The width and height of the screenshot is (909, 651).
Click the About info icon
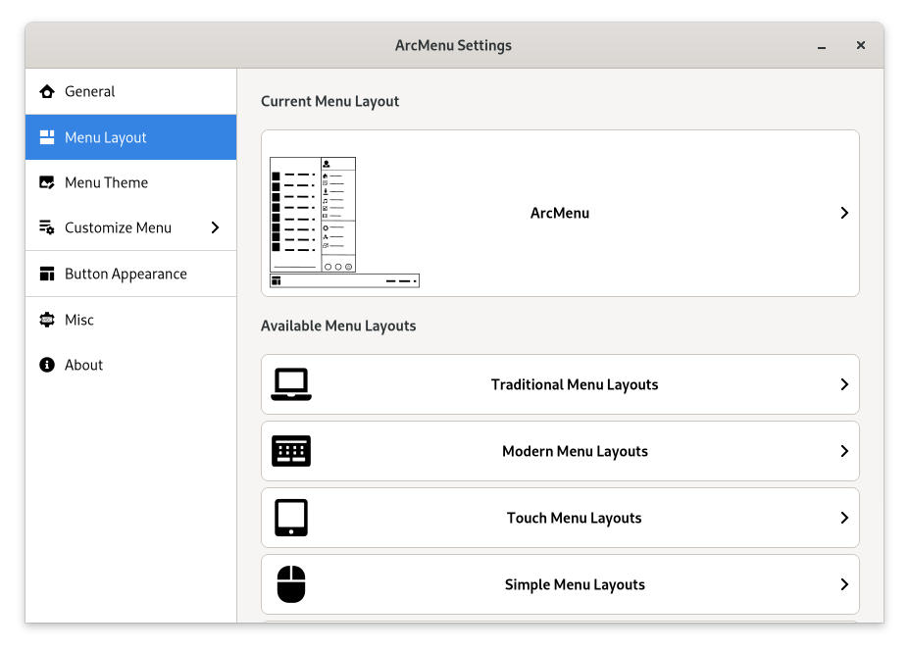pos(46,366)
